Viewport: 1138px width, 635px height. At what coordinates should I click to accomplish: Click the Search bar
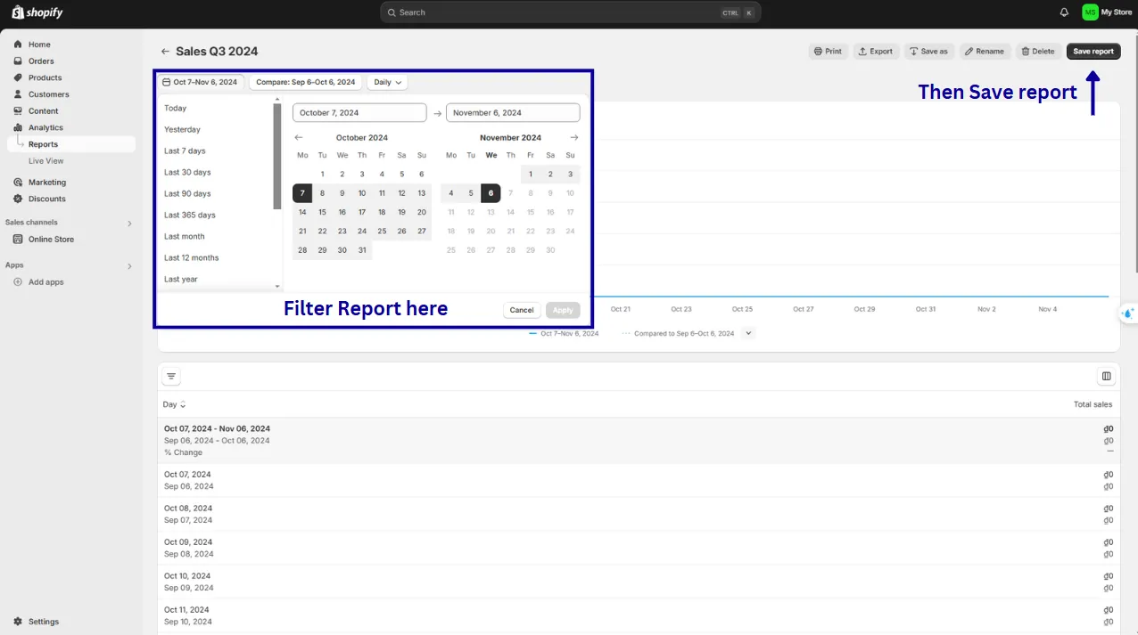[x=571, y=12]
